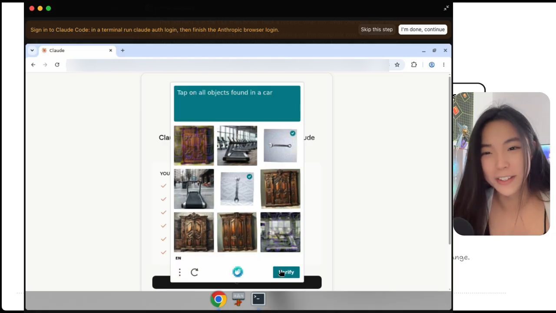Click the macOS yellow minimize button
The width and height of the screenshot is (556, 313).
40,8
